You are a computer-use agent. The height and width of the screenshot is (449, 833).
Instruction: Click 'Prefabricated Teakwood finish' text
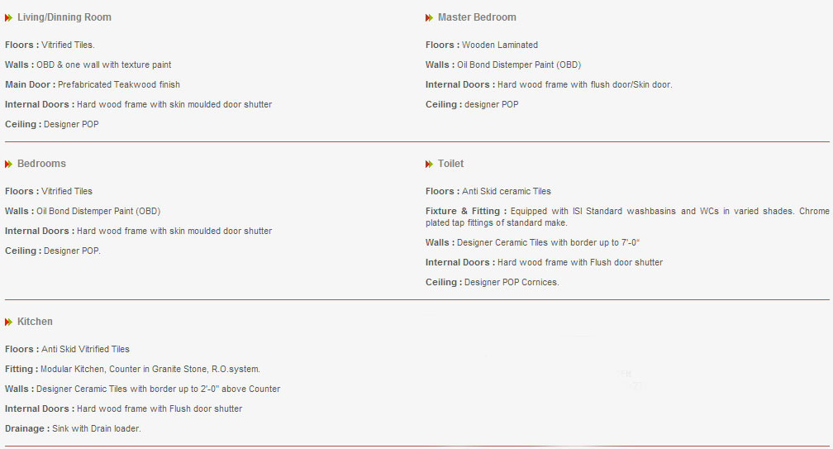point(119,84)
